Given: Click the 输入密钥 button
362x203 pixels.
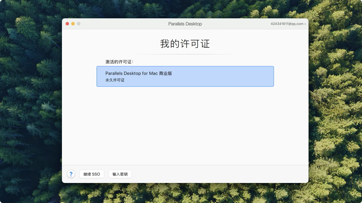Looking at the screenshot, I should 120,174.
